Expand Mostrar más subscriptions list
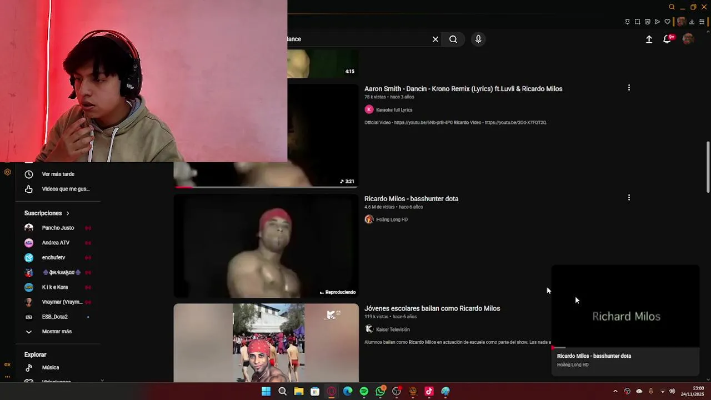711x400 pixels. [x=58, y=332]
